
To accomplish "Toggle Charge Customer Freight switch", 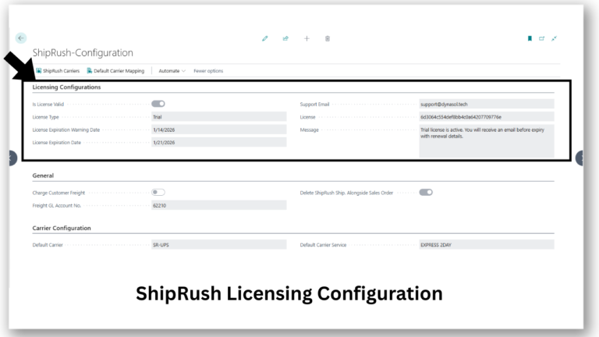I will tap(158, 192).
